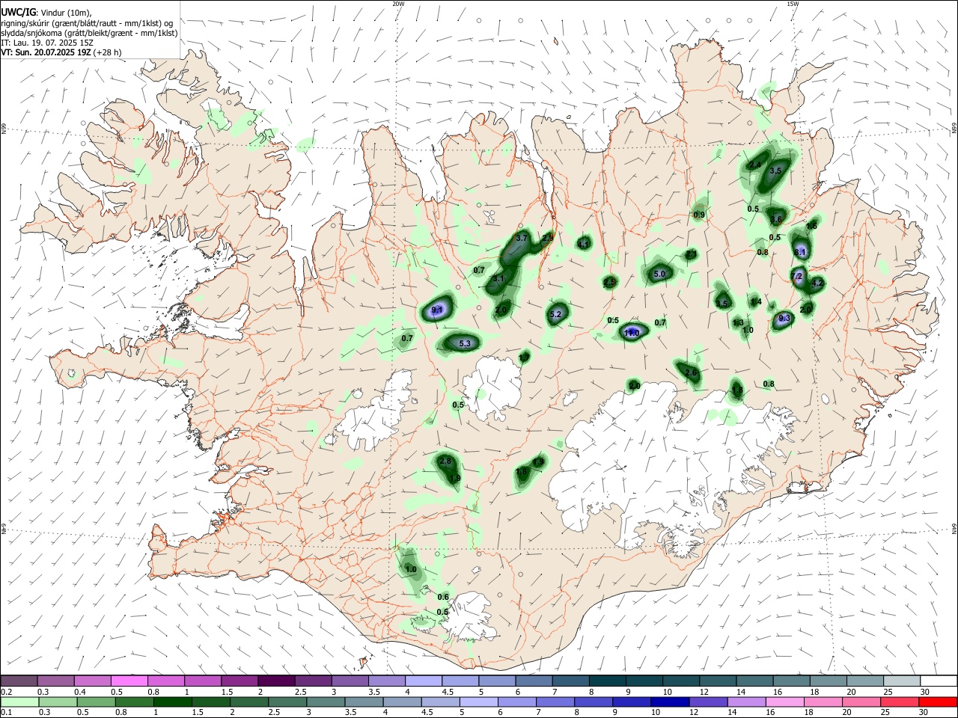
Task: Pick dark purple top-row swatch between 2 and 2.5
Action: [x=276, y=681]
